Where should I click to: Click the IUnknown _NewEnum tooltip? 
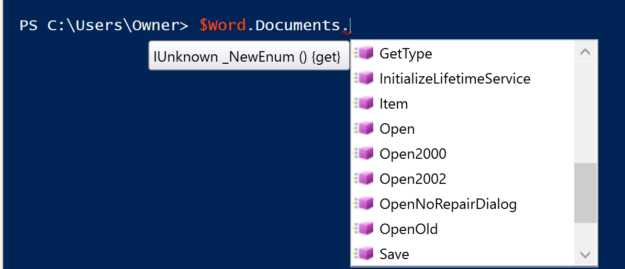249,57
